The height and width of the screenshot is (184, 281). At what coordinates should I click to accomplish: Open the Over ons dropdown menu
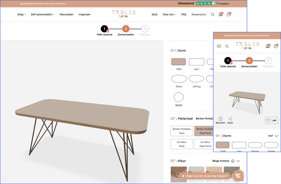tap(169, 14)
